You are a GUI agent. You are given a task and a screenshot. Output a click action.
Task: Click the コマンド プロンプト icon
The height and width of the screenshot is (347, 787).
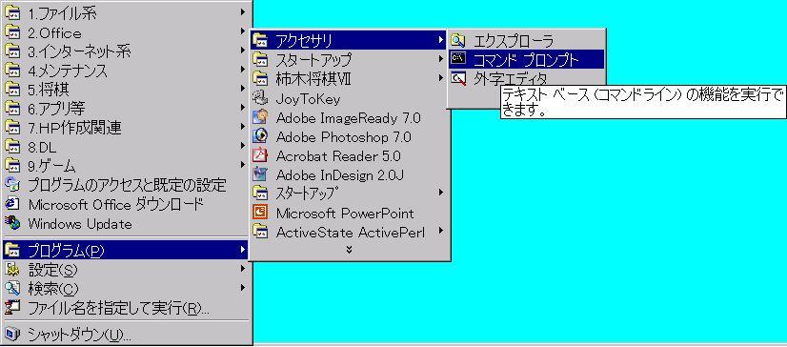click(x=458, y=59)
